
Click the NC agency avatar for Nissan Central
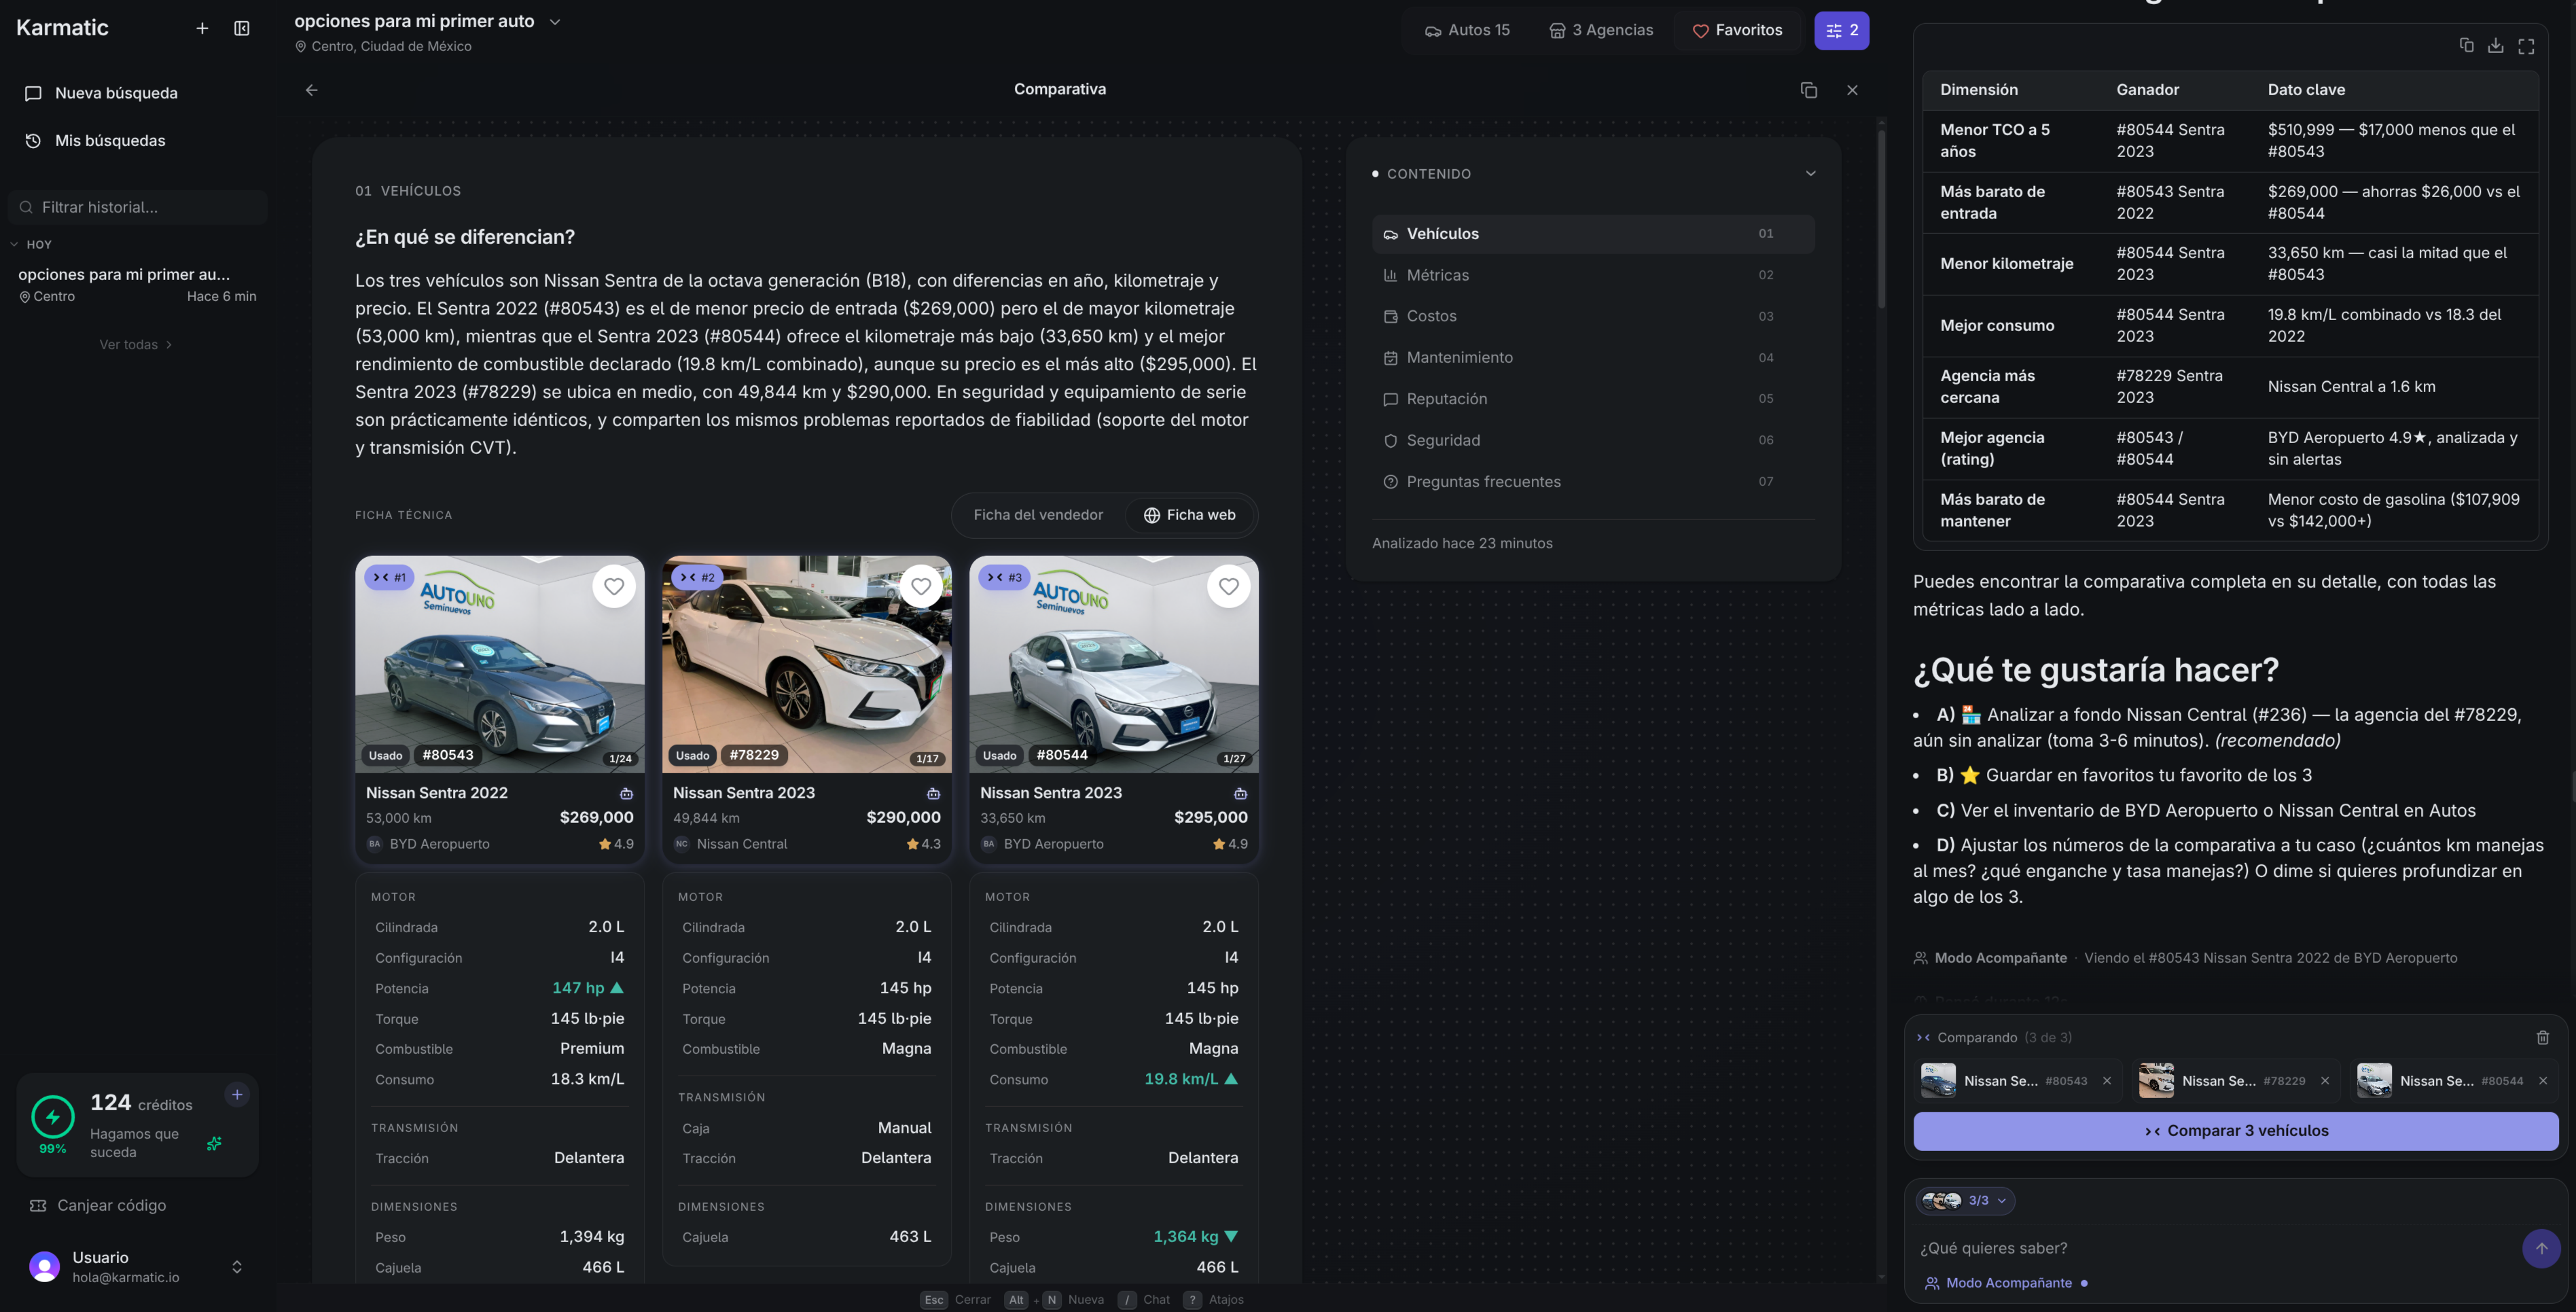tap(682, 843)
